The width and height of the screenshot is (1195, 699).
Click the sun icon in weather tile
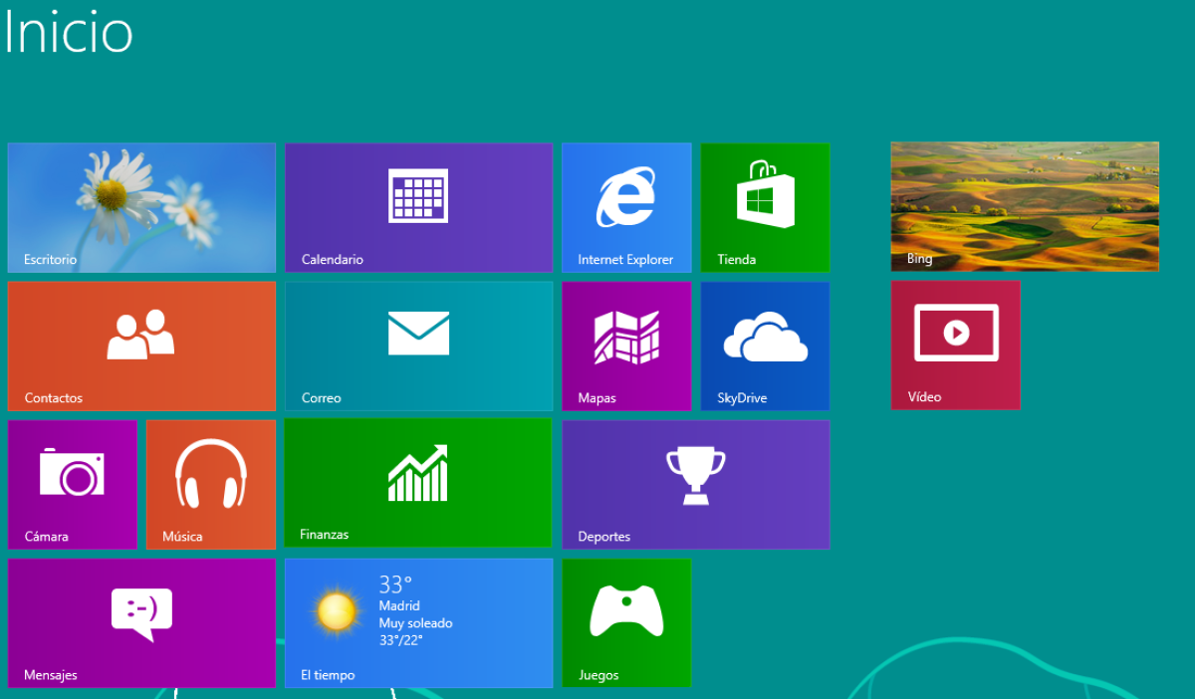point(337,610)
